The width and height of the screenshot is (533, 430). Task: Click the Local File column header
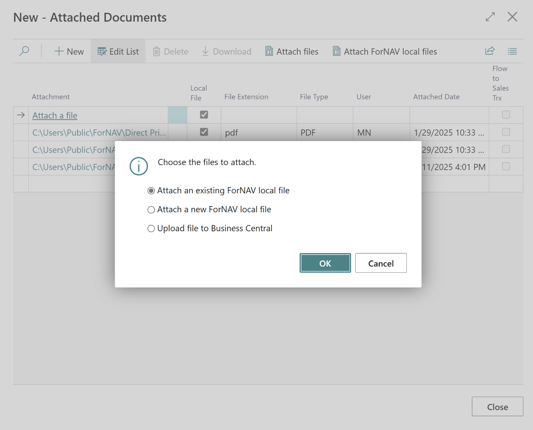click(199, 93)
